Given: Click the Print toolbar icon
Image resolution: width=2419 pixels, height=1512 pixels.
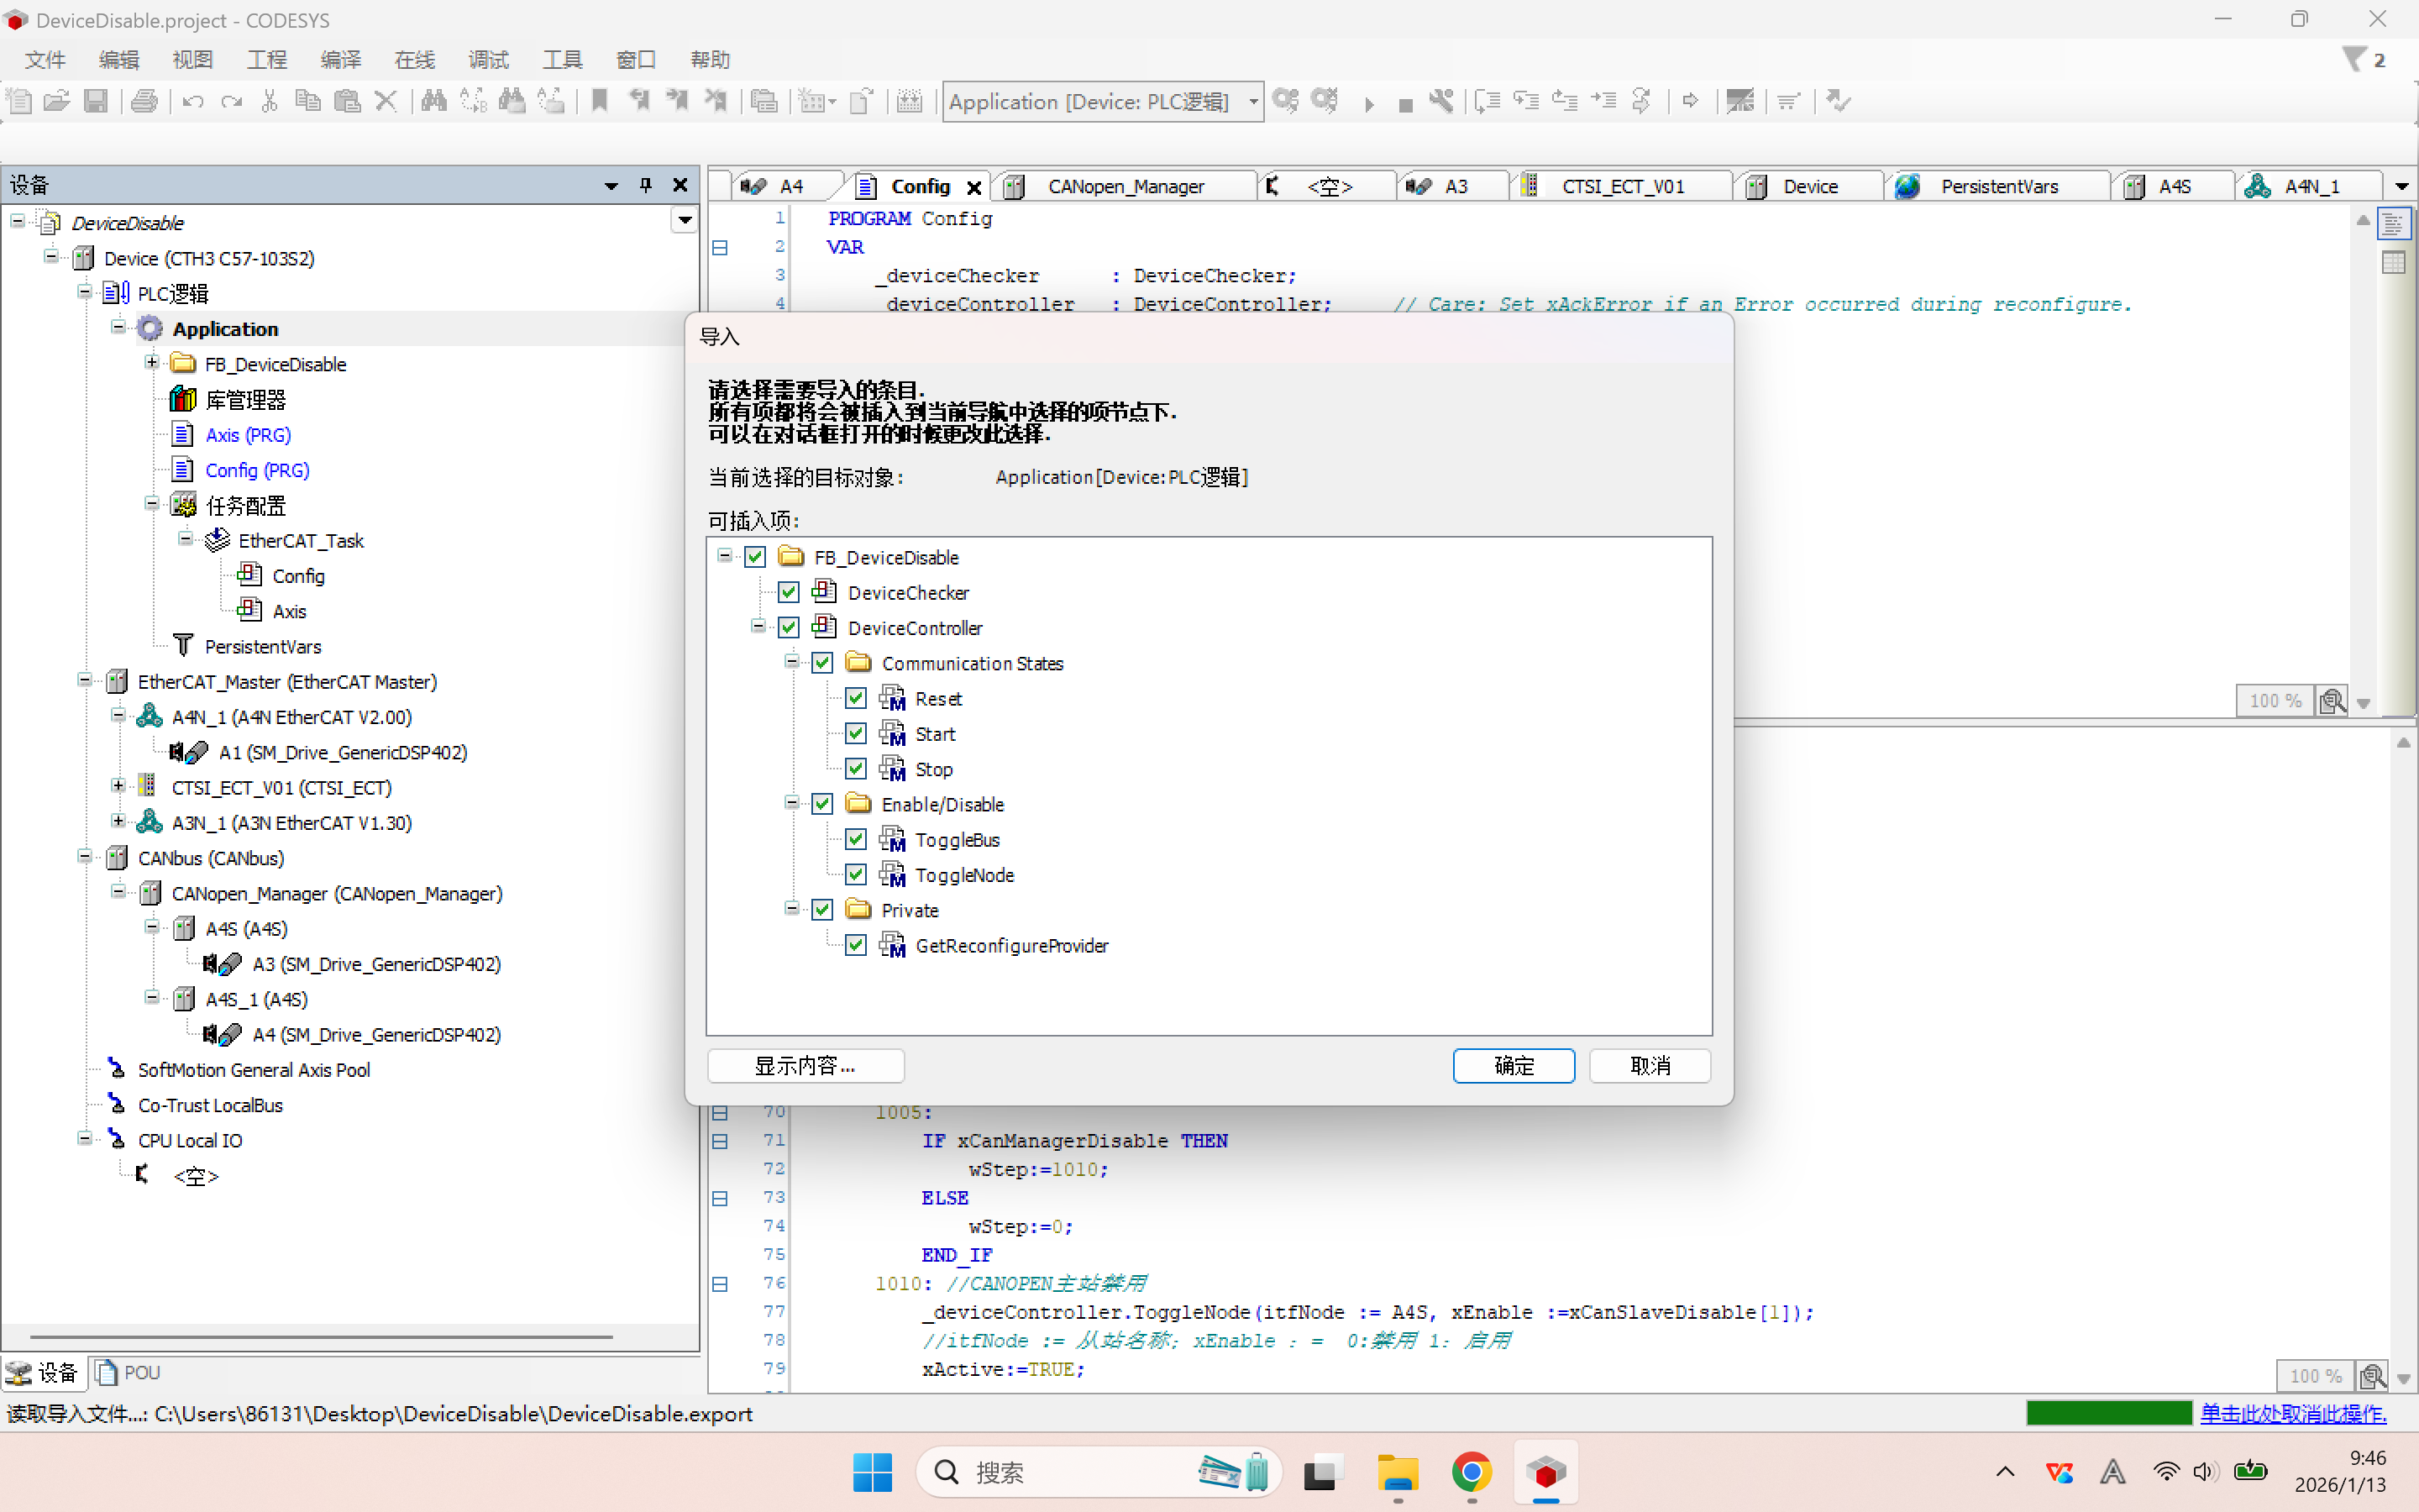Looking at the screenshot, I should [x=144, y=101].
